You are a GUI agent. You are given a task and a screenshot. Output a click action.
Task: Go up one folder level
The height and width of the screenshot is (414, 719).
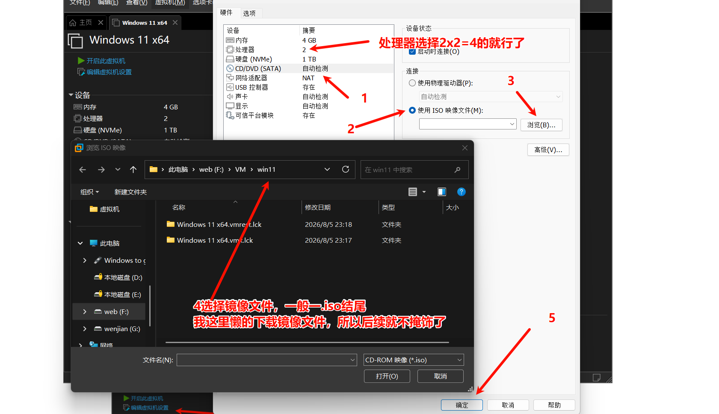pos(133,170)
